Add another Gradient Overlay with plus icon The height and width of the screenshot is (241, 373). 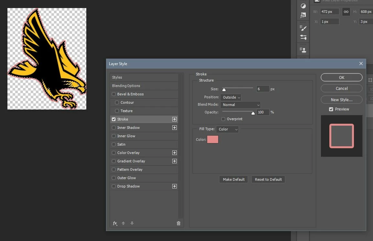coord(174,161)
